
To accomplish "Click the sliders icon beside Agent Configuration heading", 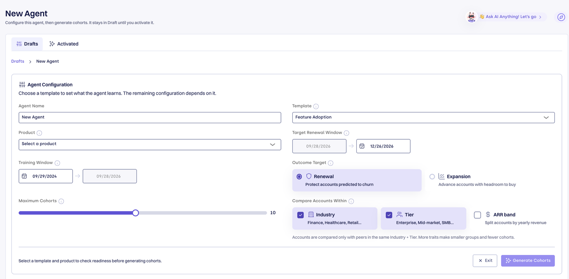I will 22,84.
